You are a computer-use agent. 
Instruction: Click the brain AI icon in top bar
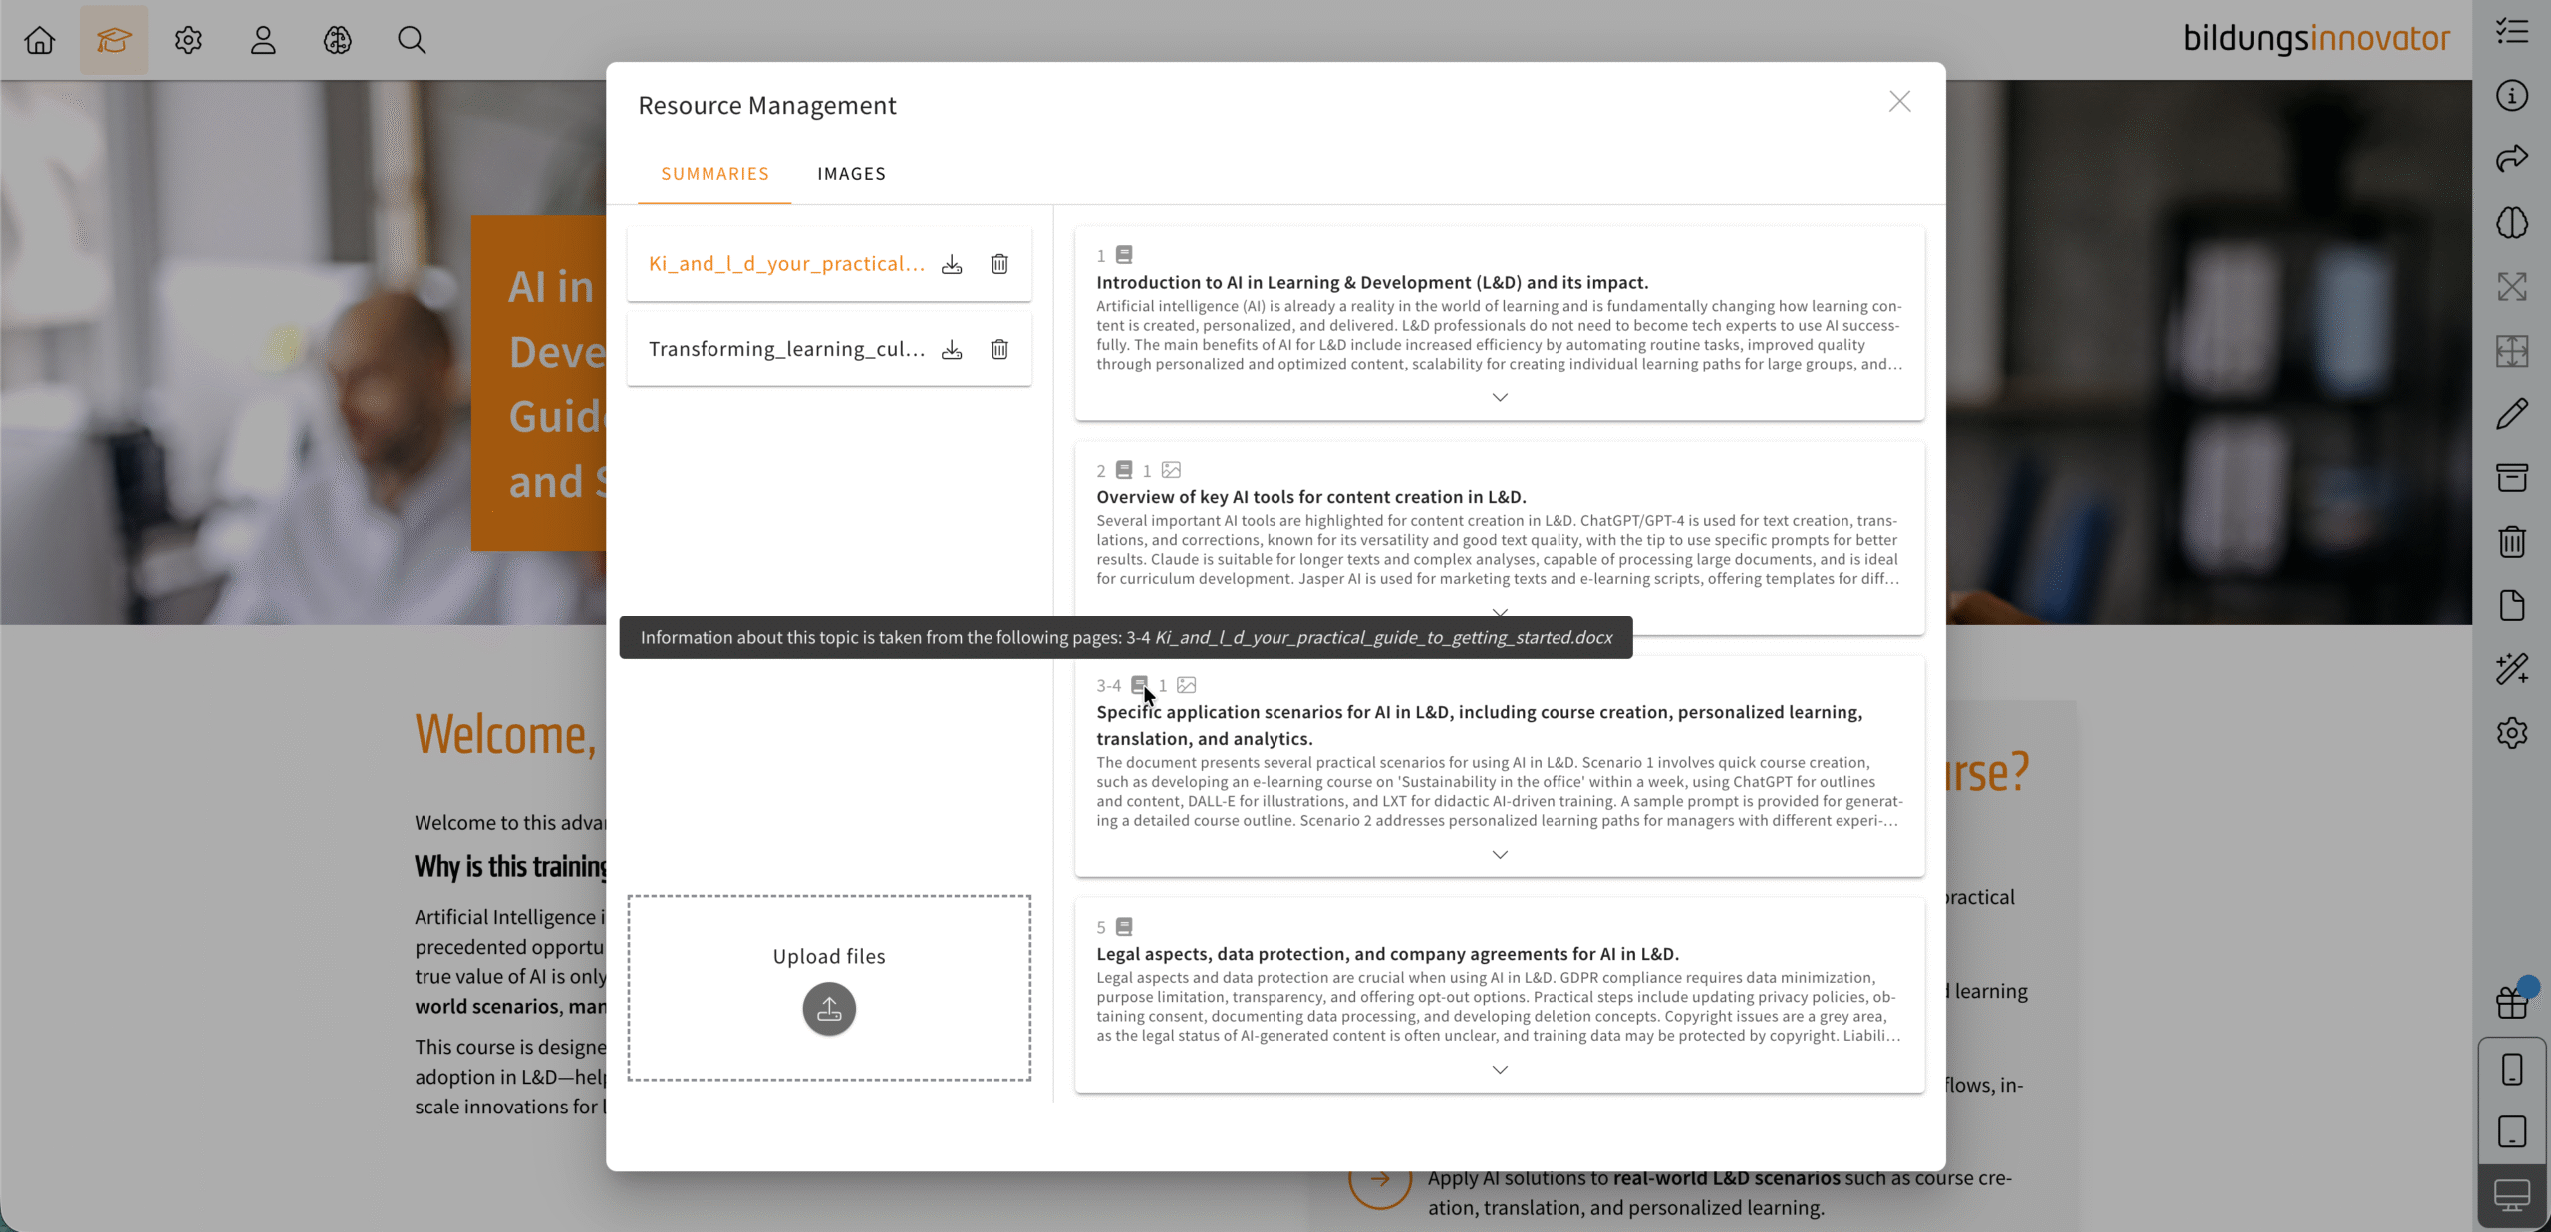338,40
